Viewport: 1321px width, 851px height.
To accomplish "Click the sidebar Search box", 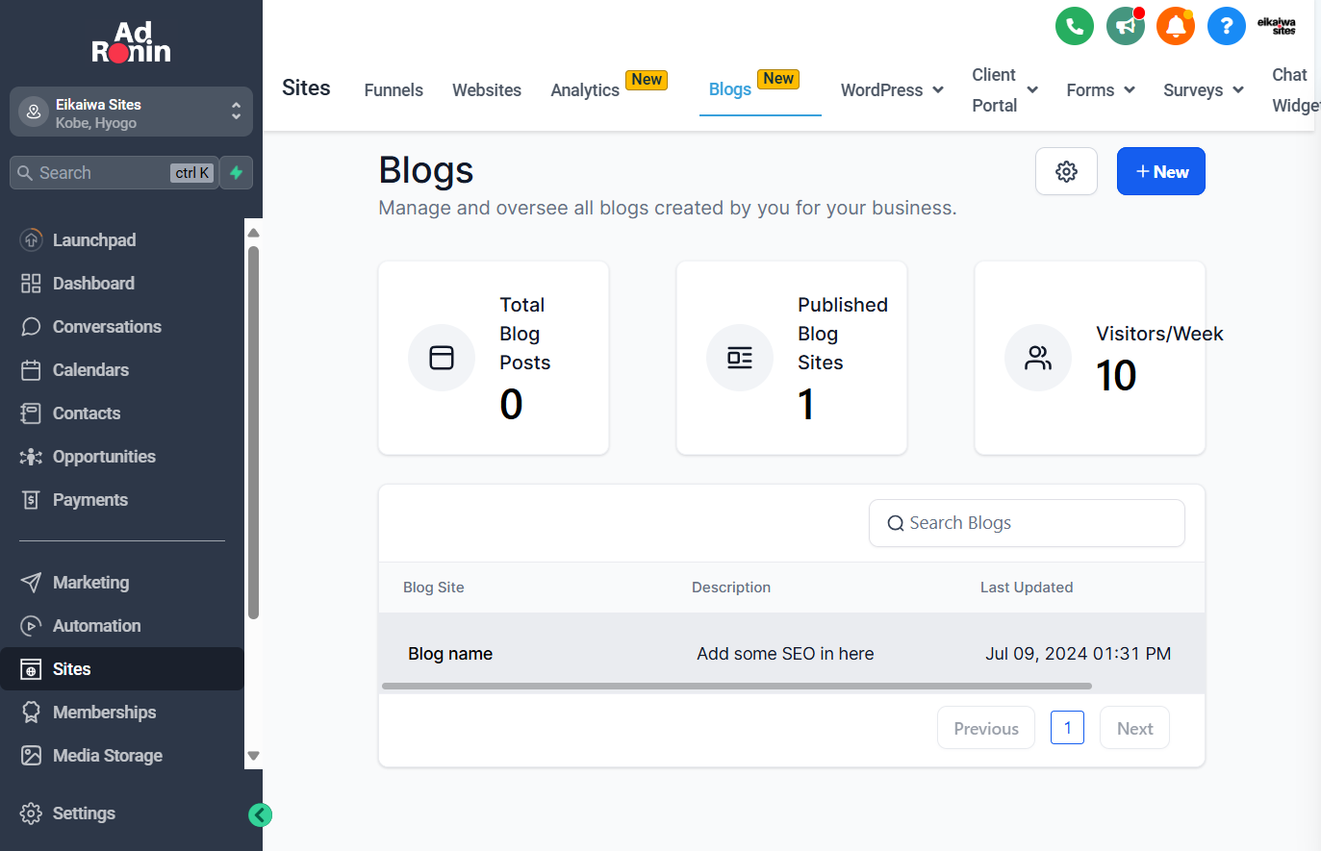I will click(x=114, y=173).
